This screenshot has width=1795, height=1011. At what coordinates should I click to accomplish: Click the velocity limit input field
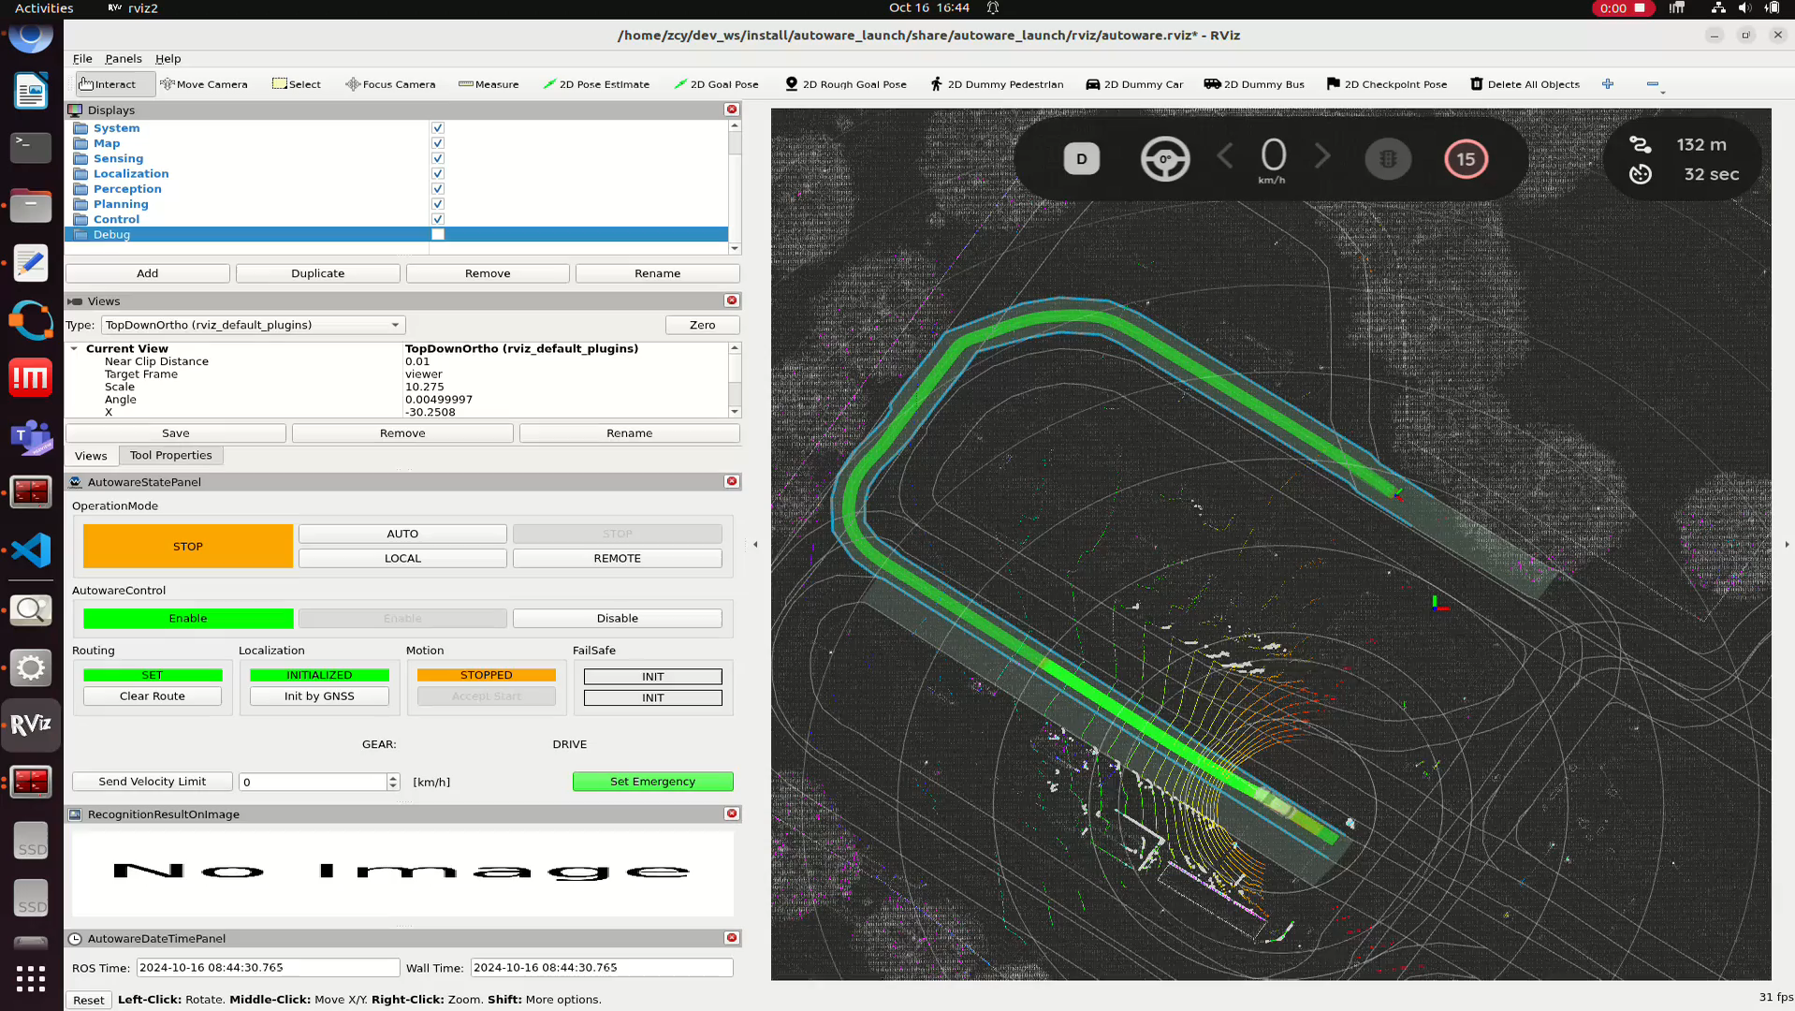coord(313,782)
